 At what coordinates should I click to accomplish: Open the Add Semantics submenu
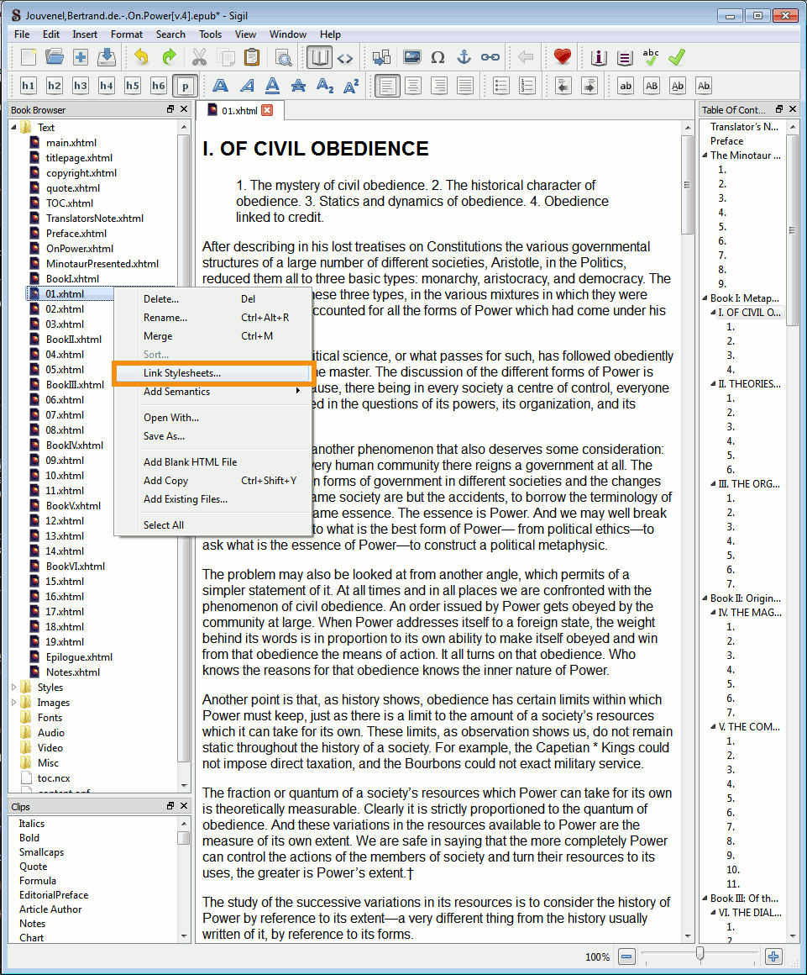click(x=212, y=392)
